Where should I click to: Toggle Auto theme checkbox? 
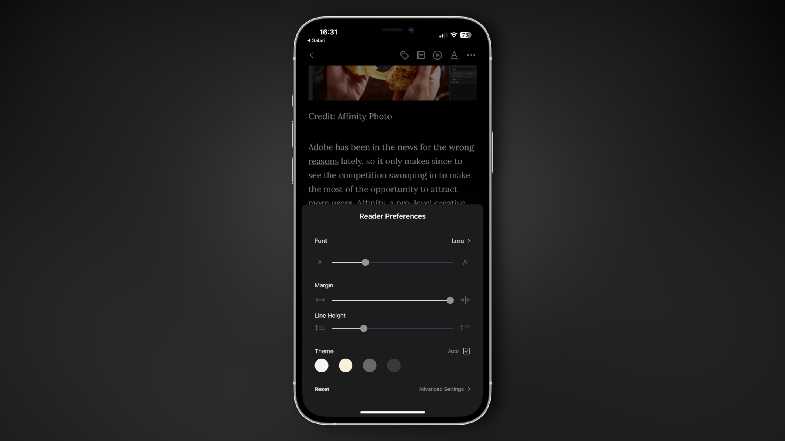(x=466, y=351)
